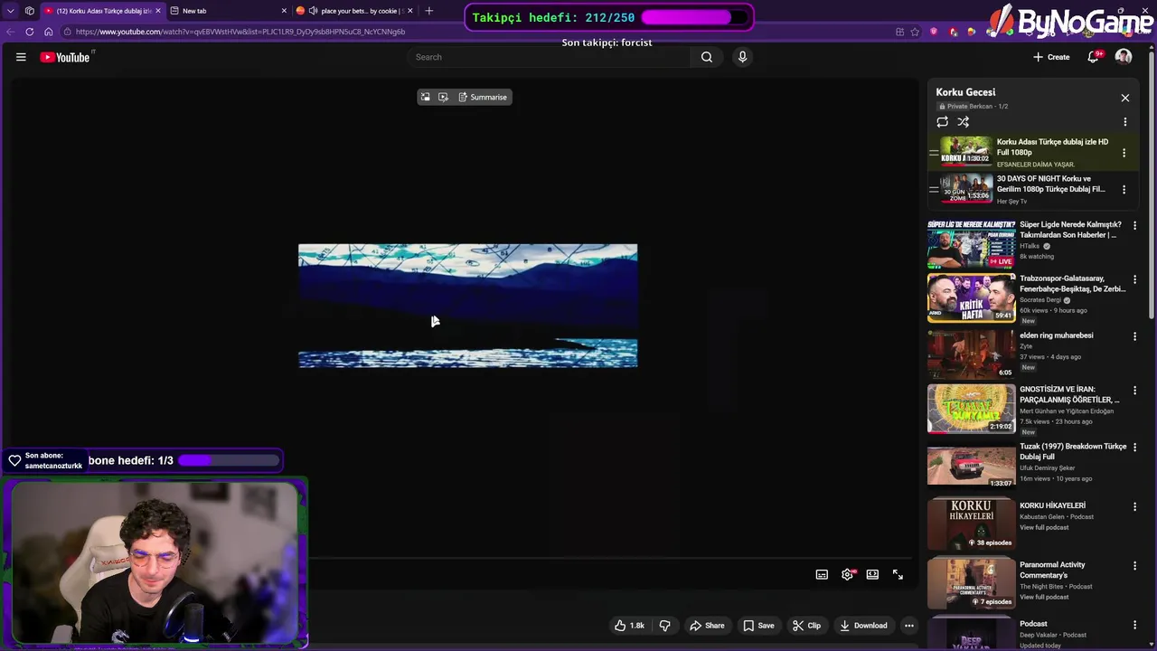This screenshot has height=651, width=1157.
Task: Click the search magnifier button
Action: tap(707, 57)
